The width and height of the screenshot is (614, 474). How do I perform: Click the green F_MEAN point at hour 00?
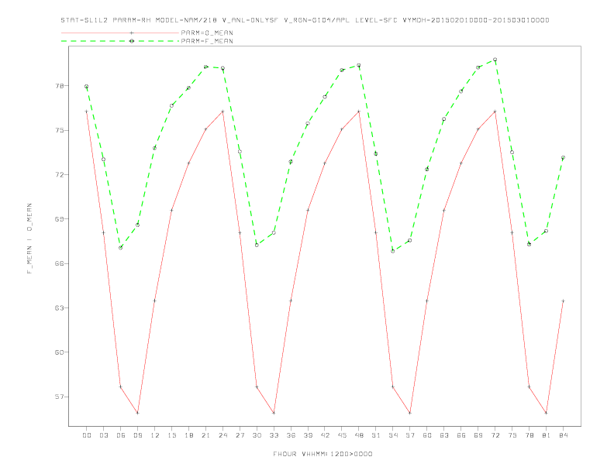[x=87, y=87]
